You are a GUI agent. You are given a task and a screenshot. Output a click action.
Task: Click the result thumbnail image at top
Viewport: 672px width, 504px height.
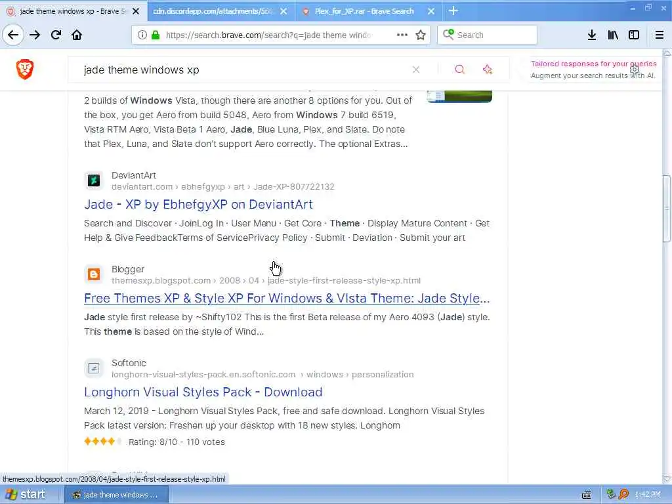click(x=459, y=96)
